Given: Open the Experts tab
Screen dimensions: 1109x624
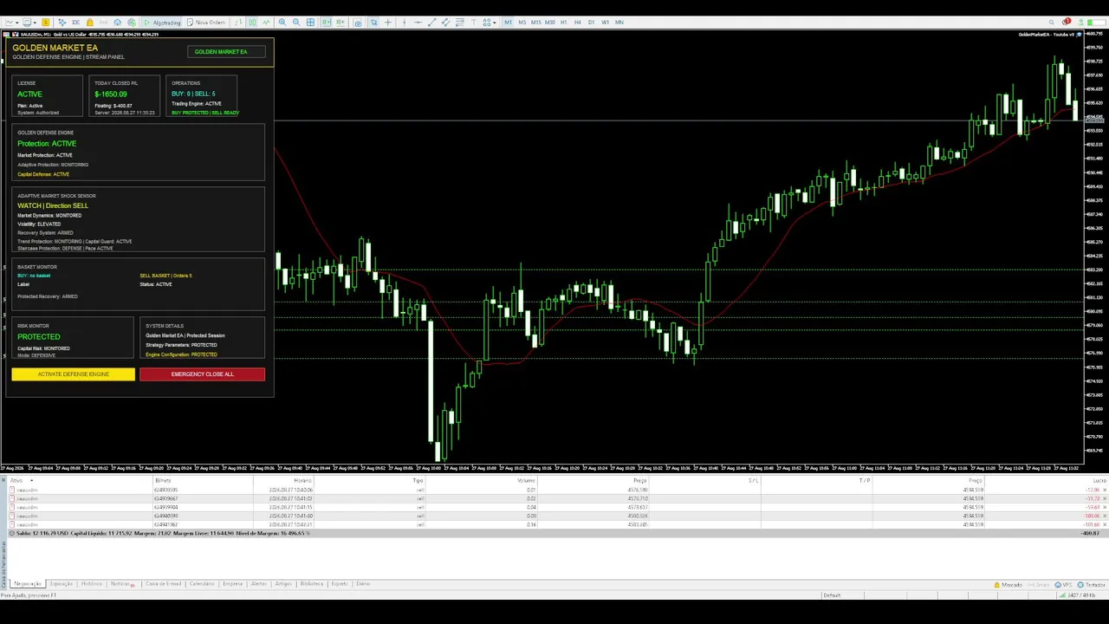Looking at the screenshot, I should pos(340,584).
